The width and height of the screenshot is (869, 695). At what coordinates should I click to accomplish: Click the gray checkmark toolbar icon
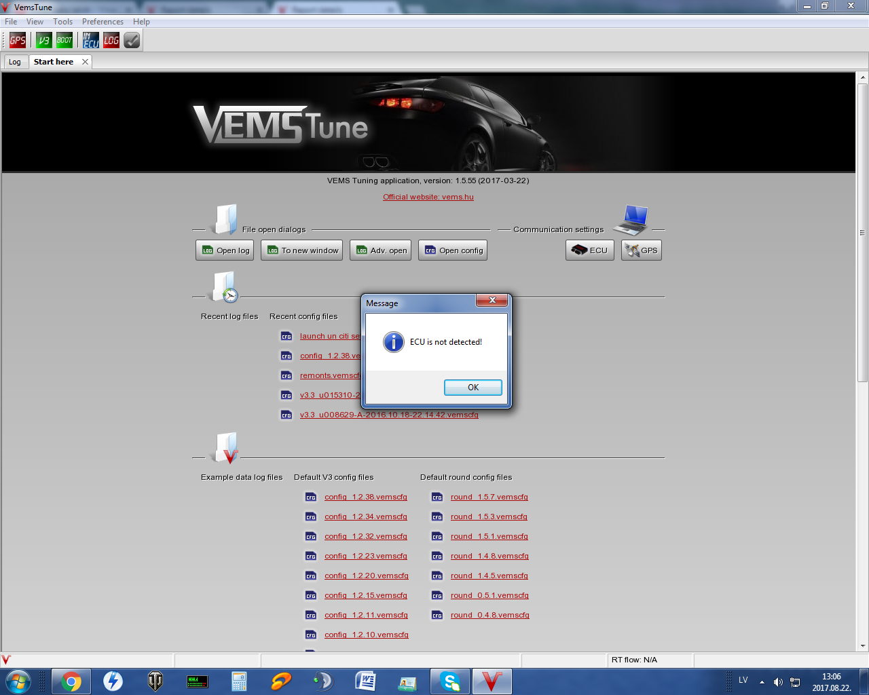[132, 41]
